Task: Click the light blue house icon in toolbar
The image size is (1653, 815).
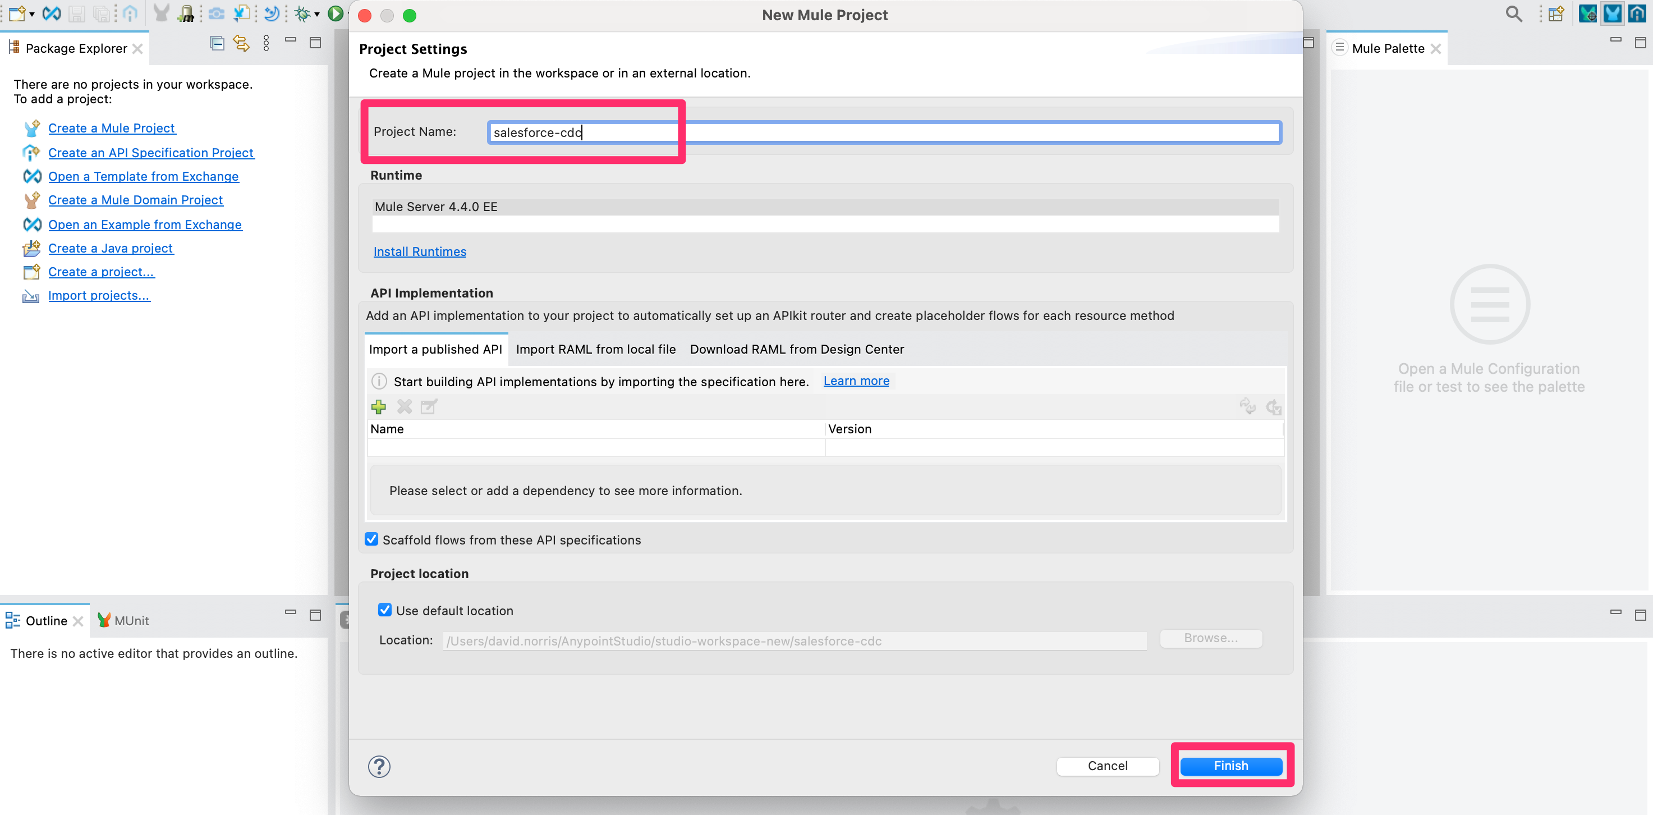Action: coord(130,13)
